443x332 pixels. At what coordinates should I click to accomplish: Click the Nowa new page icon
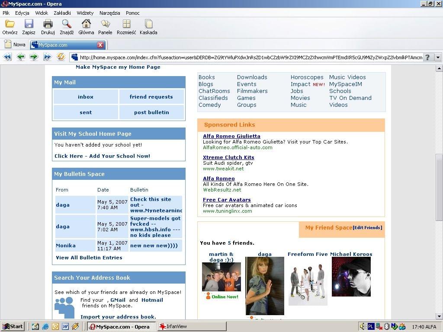tap(8, 45)
